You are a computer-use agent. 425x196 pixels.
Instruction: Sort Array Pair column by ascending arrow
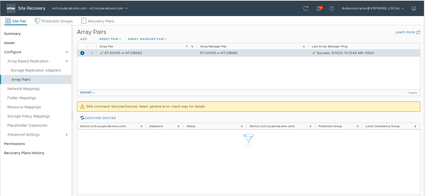(187, 46)
